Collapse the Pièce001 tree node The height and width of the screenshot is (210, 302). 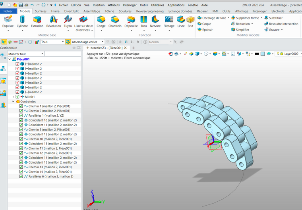pos(10,59)
